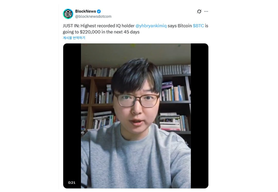The height and width of the screenshot is (192, 278).
Task: Open the BlockNews profile avatar
Action: (x=68, y=14)
